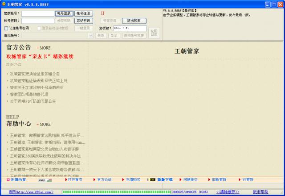Viewport: 285px width, 196px height.
Task: Open announcement 攻城管家更换验证服务器公告
Action: [35, 74]
